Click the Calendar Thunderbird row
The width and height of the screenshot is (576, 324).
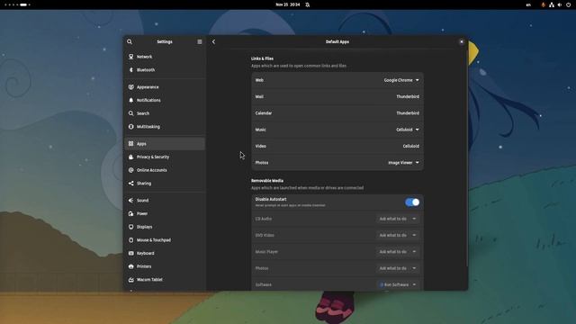pyautogui.click(x=337, y=113)
